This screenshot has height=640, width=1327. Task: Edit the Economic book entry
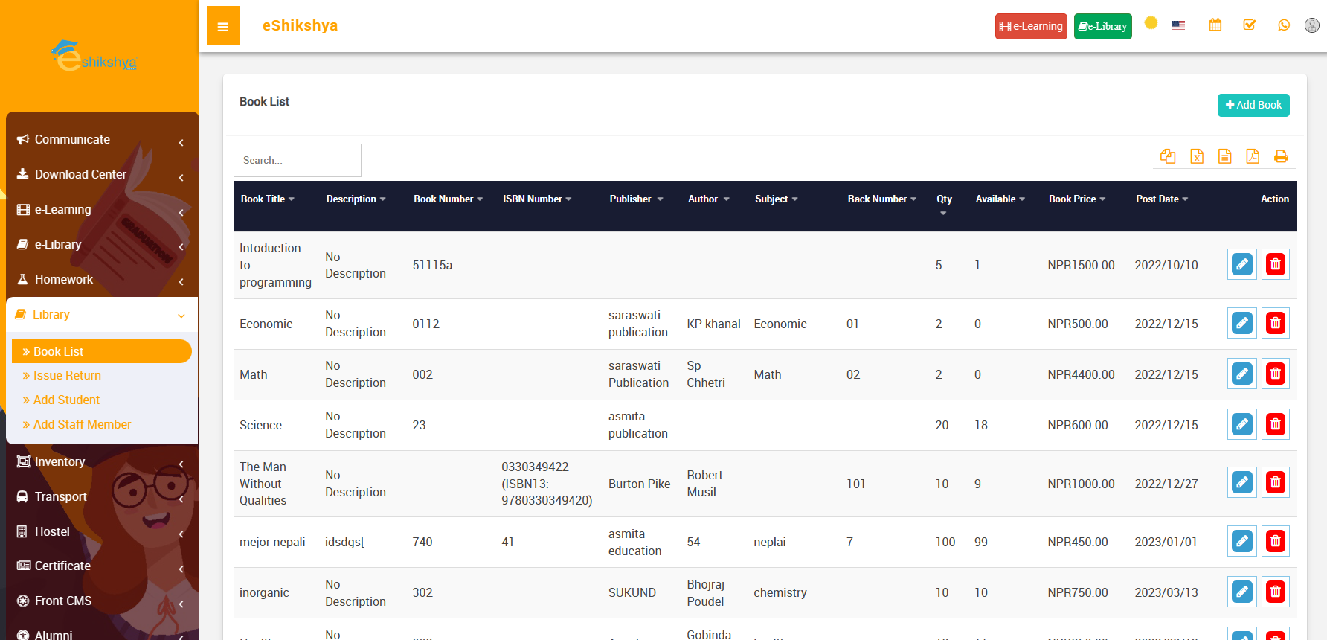[1241, 323]
